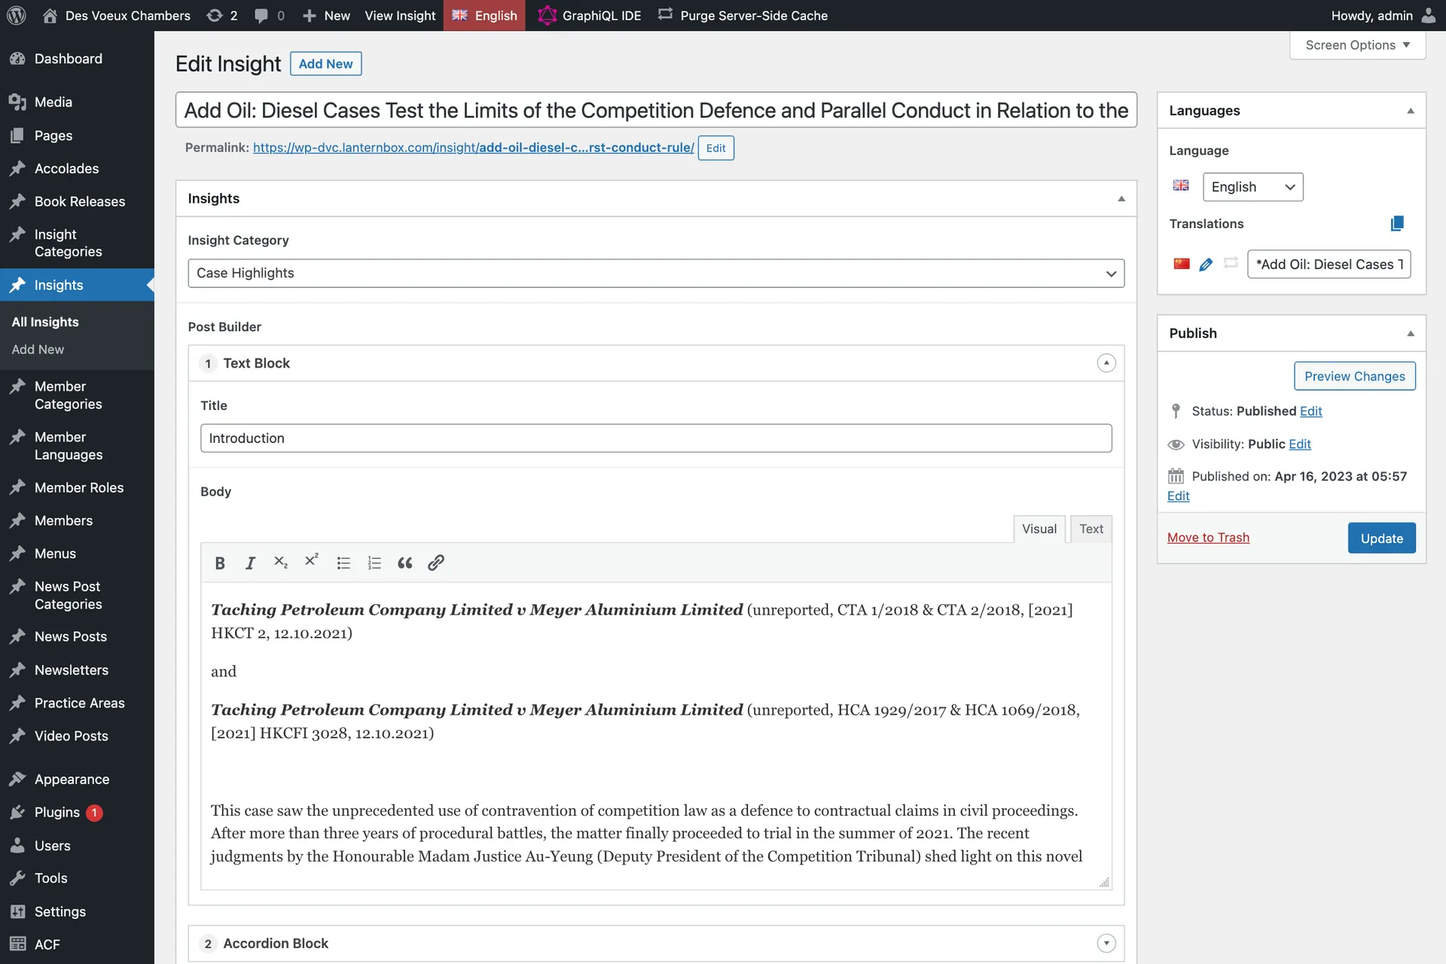
Task: Insert a bulleted list
Action: click(343, 563)
